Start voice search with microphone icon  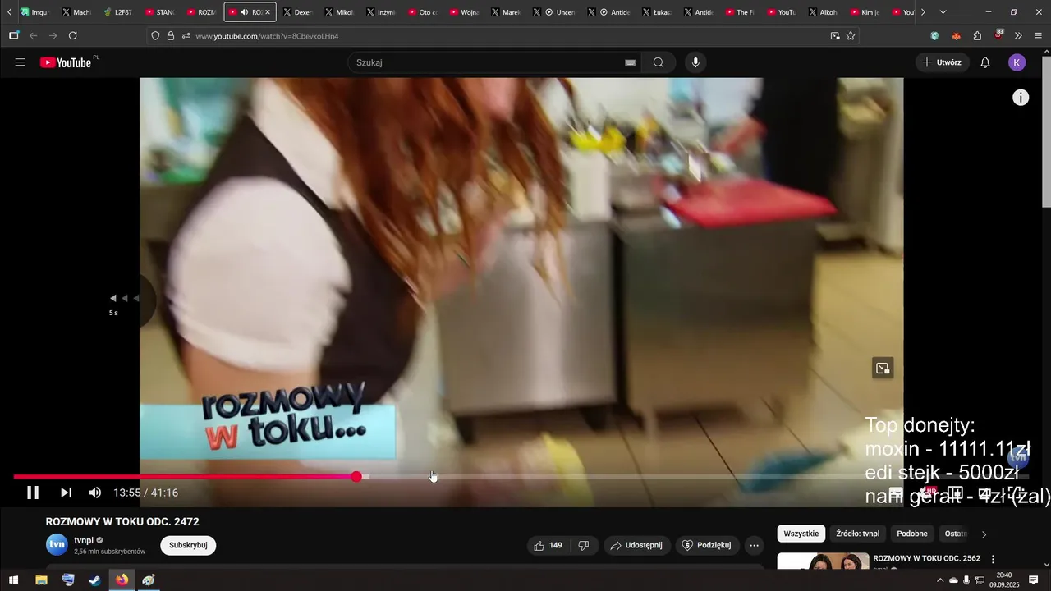[x=695, y=62]
